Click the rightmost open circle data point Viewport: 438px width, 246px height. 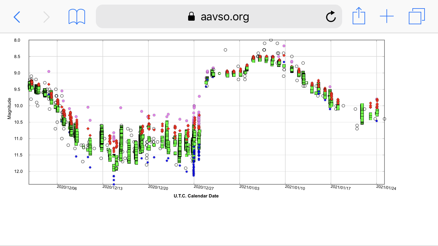click(384, 119)
